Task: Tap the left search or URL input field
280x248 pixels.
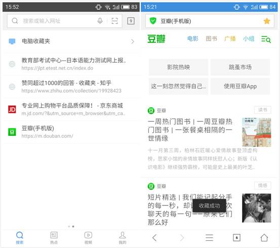Action: coord(64,21)
